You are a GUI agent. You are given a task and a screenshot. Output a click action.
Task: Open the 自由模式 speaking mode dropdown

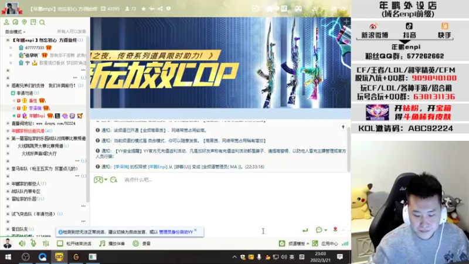coord(15,32)
